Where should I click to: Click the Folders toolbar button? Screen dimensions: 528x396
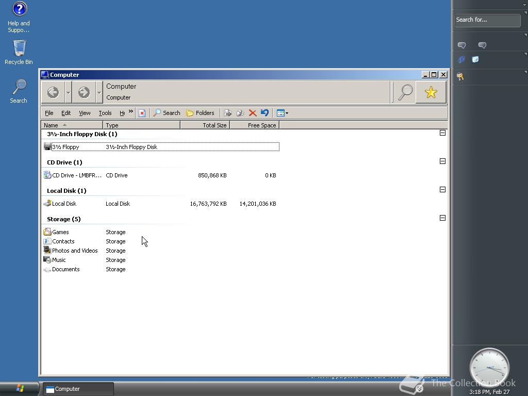[201, 113]
